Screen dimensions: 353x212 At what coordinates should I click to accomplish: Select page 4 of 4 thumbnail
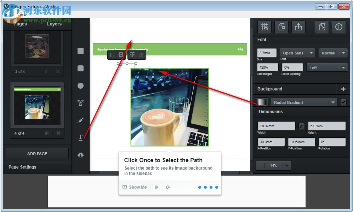click(x=37, y=105)
